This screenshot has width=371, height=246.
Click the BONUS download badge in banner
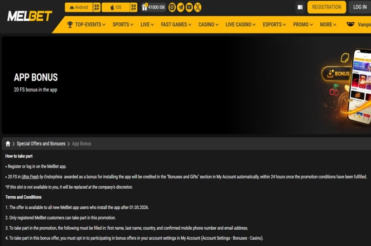pyautogui.click(x=336, y=74)
